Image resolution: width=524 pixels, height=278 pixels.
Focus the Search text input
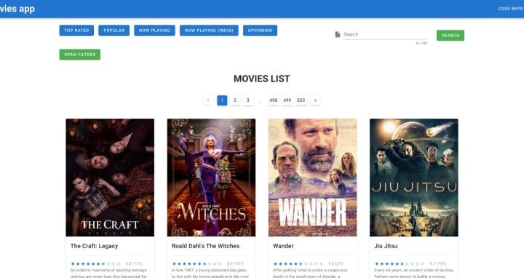click(x=385, y=34)
